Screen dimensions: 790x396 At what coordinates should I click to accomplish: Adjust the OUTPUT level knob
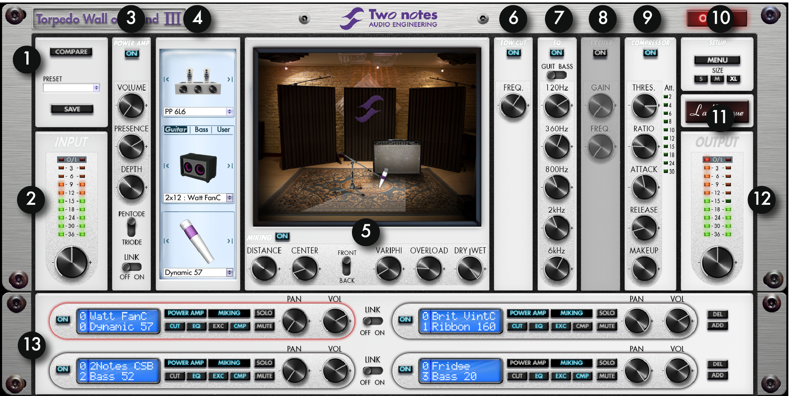pos(718,262)
